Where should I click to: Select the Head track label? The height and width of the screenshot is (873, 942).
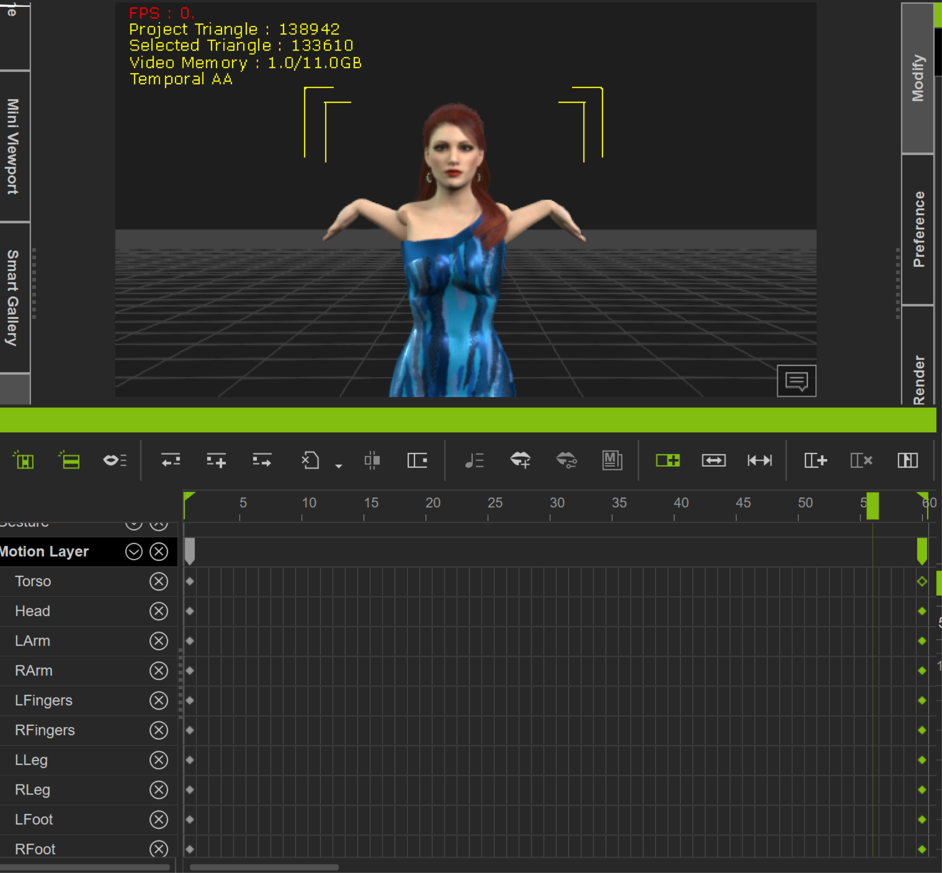[x=32, y=611]
